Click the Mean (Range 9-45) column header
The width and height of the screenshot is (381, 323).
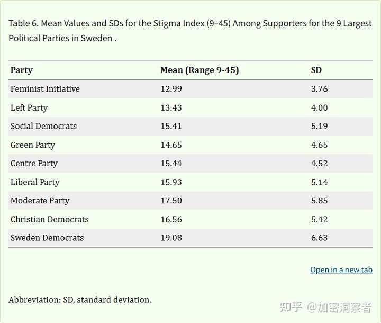tap(199, 70)
